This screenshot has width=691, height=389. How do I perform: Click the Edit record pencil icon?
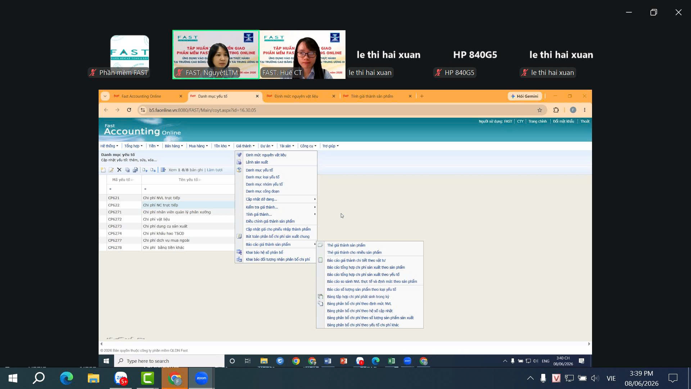click(x=111, y=170)
